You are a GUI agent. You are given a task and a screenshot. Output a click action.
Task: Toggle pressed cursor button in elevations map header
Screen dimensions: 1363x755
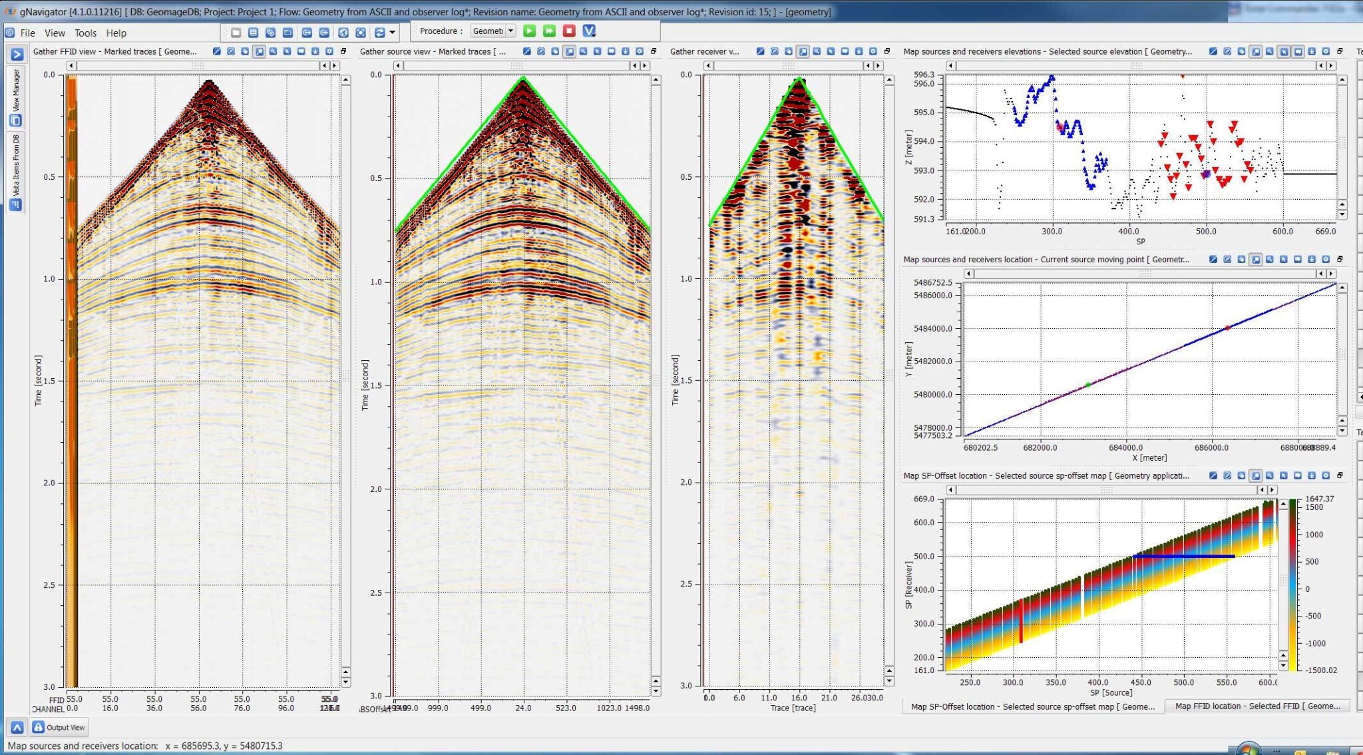click(x=1284, y=51)
